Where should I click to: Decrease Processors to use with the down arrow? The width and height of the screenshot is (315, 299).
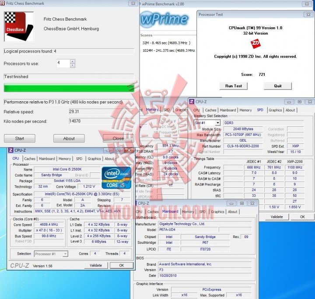[x=73, y=65]
